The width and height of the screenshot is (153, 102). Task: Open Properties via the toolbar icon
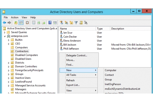tap(34, 23)
